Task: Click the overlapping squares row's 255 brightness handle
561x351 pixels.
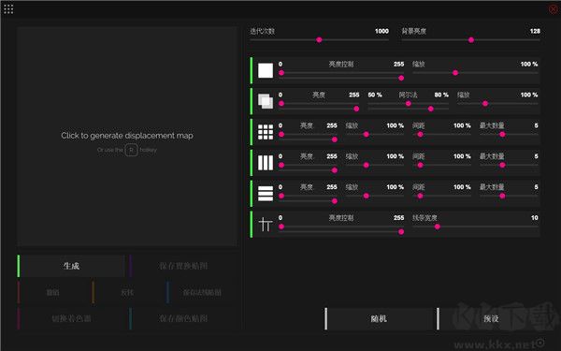Action: pyautogui.click(x=356, y=109)
